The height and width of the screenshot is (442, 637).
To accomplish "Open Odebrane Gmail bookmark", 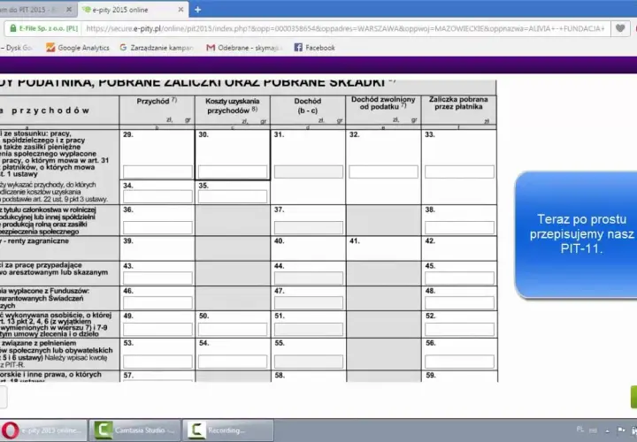I will 244,48.
